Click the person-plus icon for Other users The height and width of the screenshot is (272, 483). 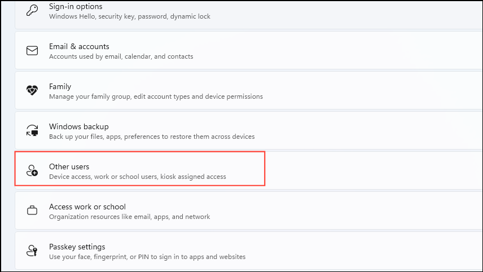[x=32, y=170]
